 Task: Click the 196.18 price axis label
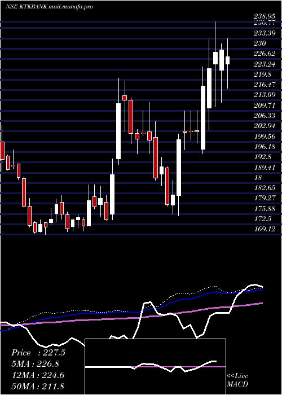(265, 147)
